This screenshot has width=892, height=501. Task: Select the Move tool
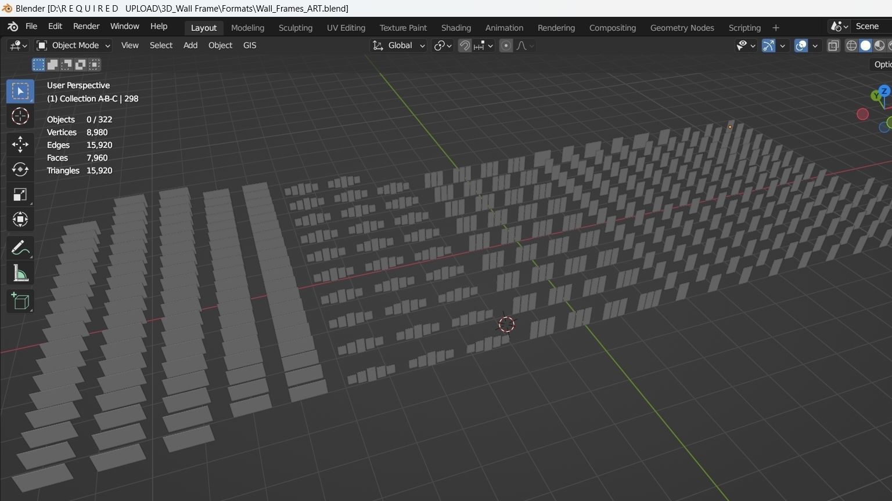point(20,144)
